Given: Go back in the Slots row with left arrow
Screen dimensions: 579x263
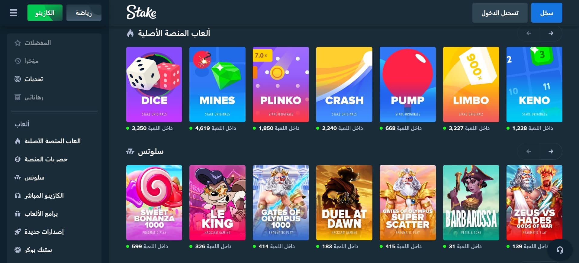Looking at the screenshot, I should coord(529,151).
